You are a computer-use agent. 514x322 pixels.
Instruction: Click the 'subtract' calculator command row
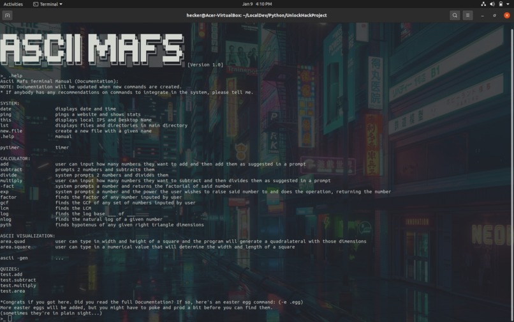pyautogui.click(x=77, y=169)
